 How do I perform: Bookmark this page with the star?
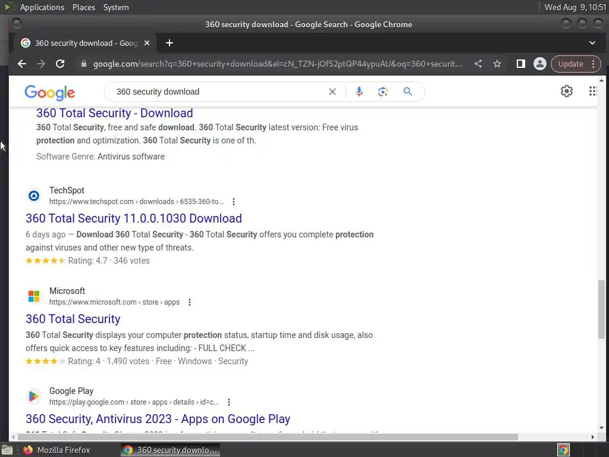pyautogui.click(x=497, y=64)
